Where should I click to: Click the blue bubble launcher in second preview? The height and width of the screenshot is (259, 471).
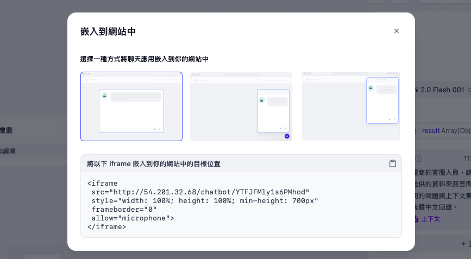[287, 136]
